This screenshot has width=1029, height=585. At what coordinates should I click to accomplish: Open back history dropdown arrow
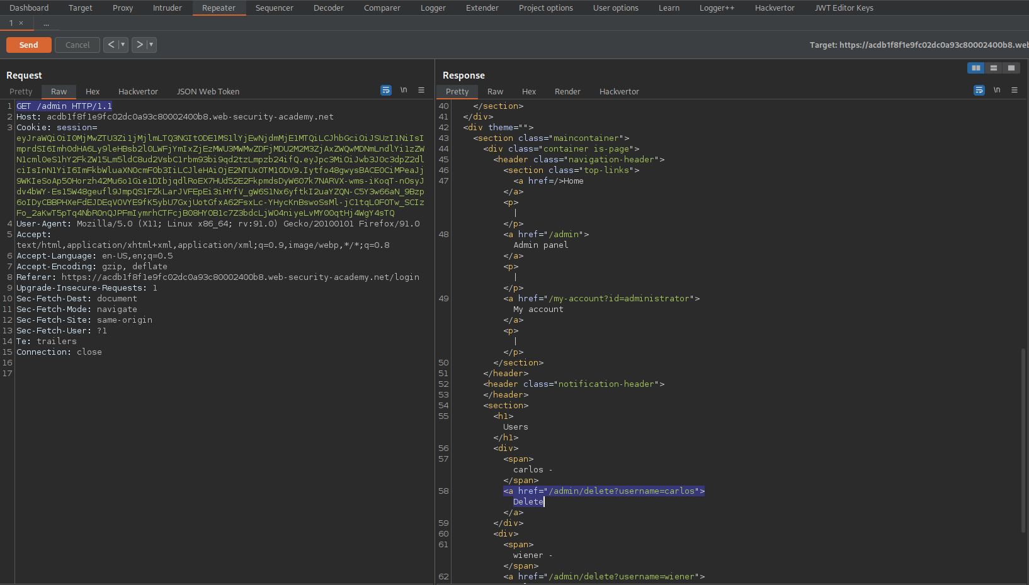click(x=123, y=45)
